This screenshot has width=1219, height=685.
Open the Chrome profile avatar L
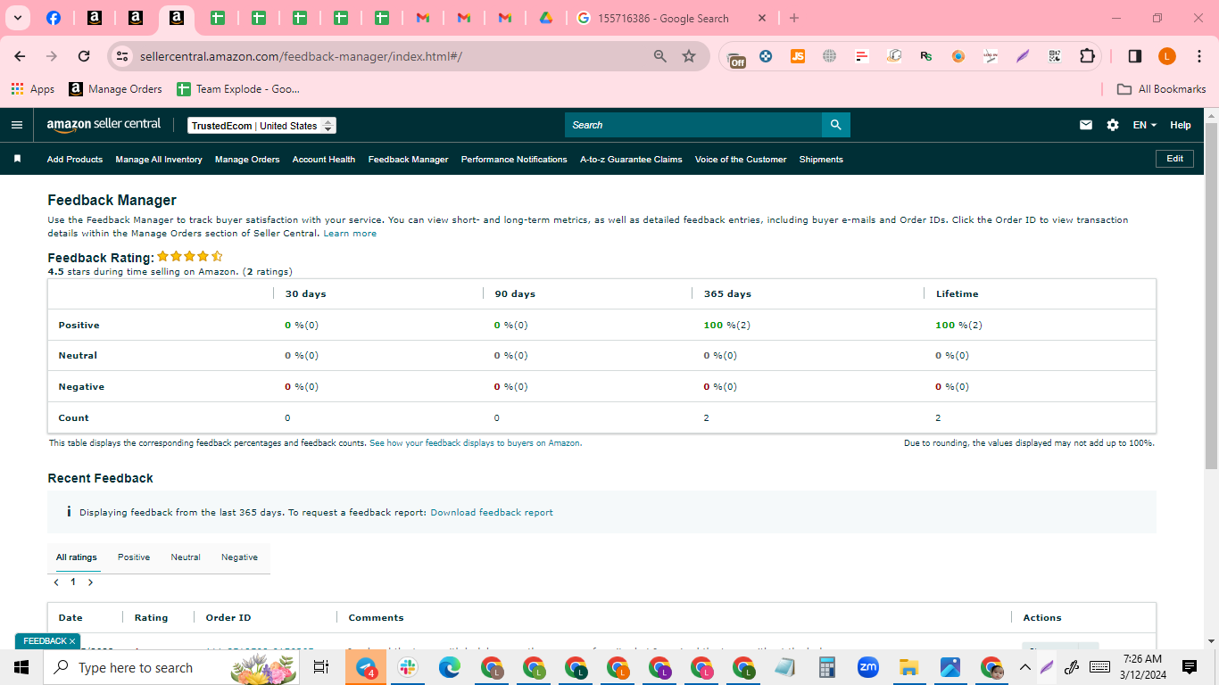click(1167, 56)
